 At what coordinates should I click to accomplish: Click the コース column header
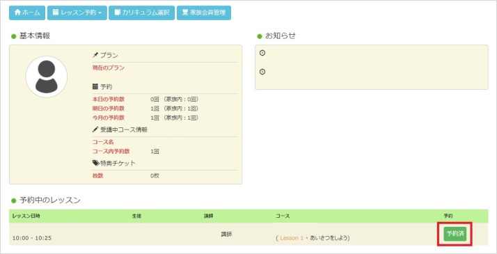point(283,216)
